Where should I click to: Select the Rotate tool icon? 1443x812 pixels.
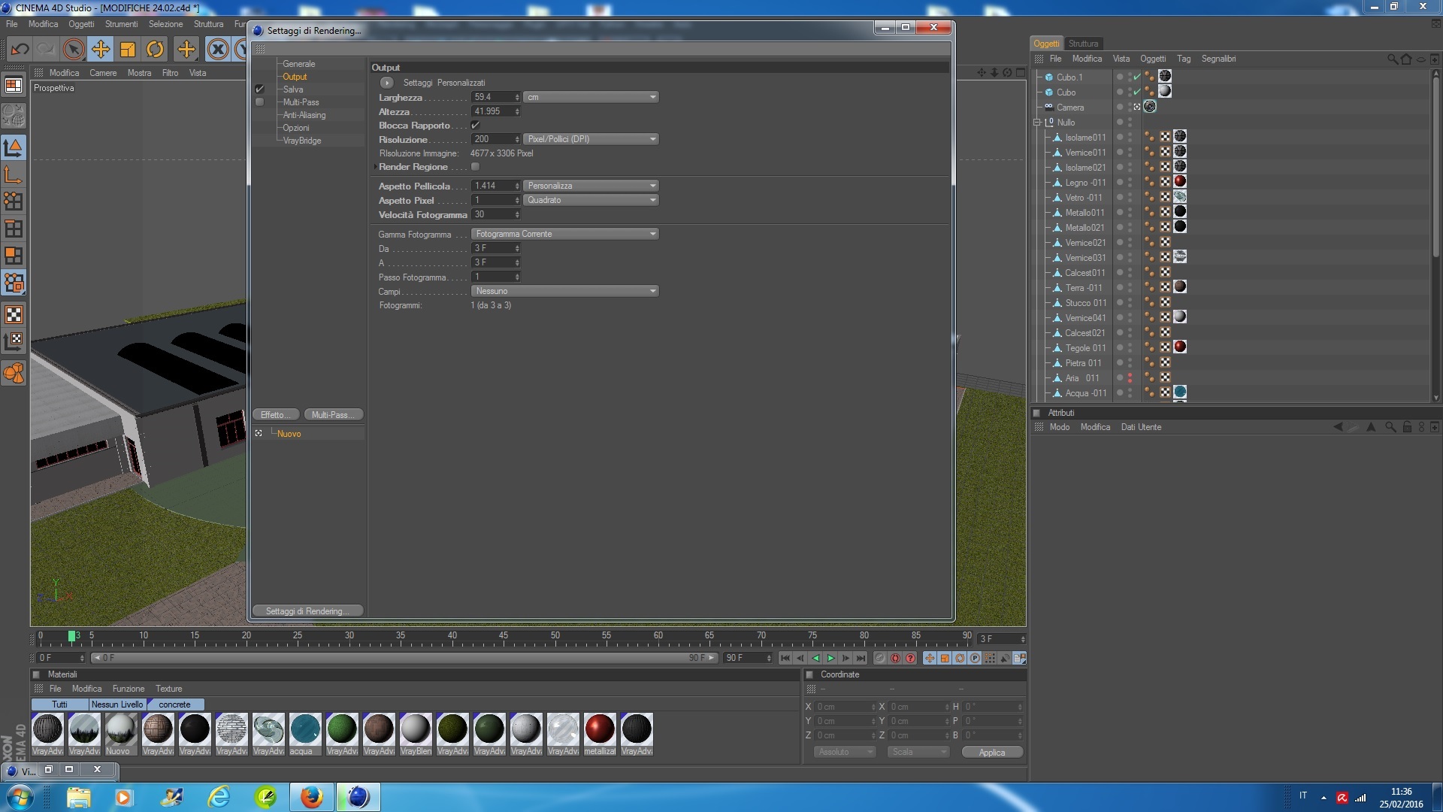pos(155,50)
